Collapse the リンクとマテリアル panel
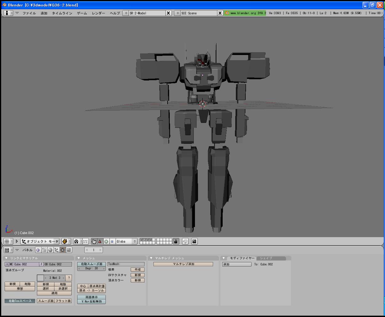The width and height of the screenshot is (385, 317). 6,258
